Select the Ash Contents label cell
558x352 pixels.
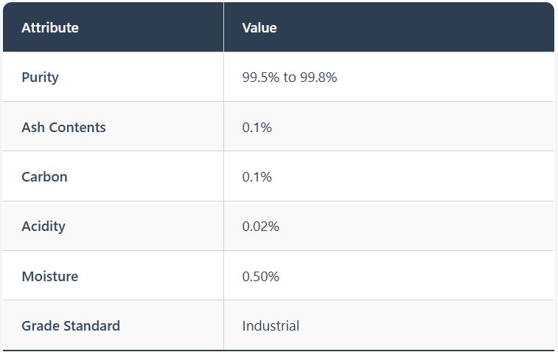(63, 127)
